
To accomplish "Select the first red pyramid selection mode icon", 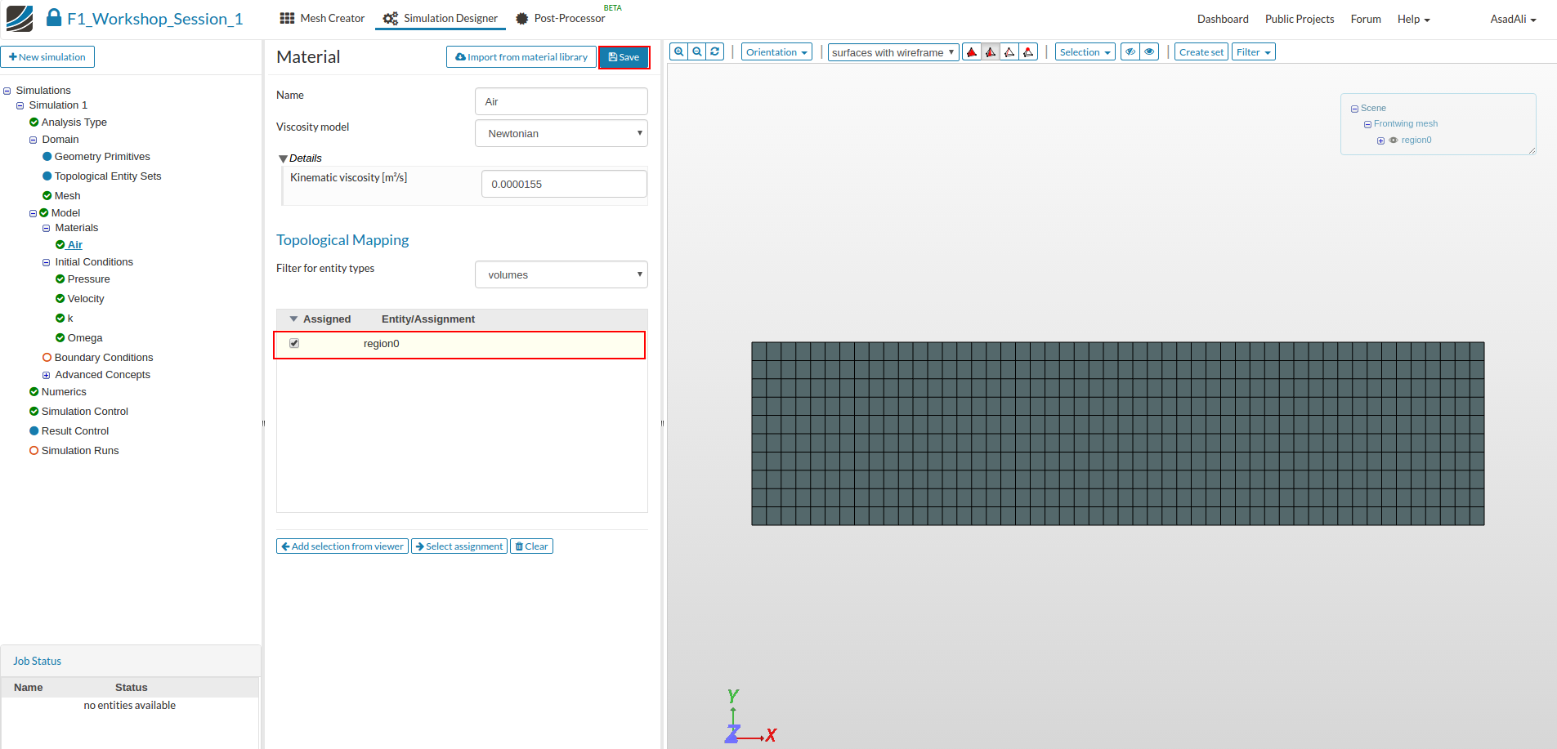I will click(x=972, y=52).
